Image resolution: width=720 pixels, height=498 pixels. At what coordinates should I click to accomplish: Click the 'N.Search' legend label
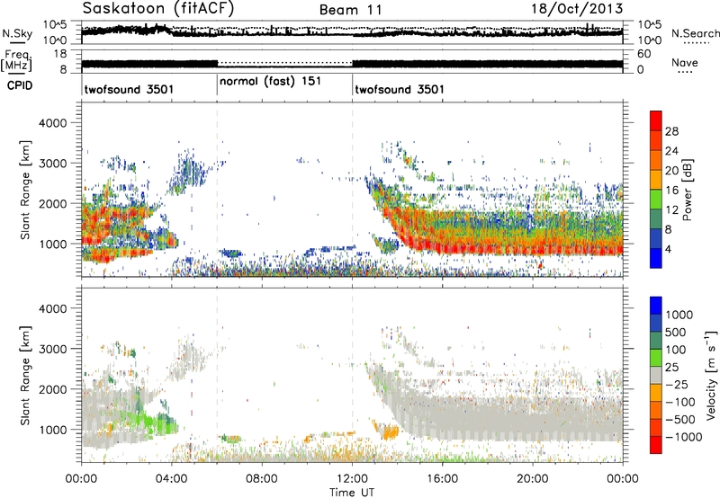695,33
